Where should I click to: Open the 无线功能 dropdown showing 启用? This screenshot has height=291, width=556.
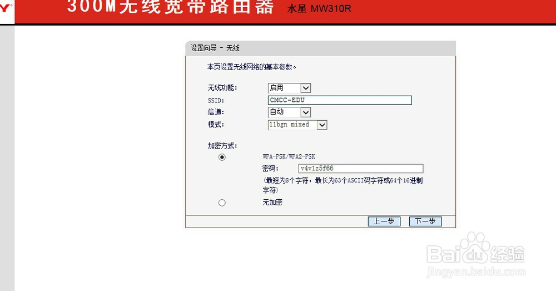click(x=289, y=88)
